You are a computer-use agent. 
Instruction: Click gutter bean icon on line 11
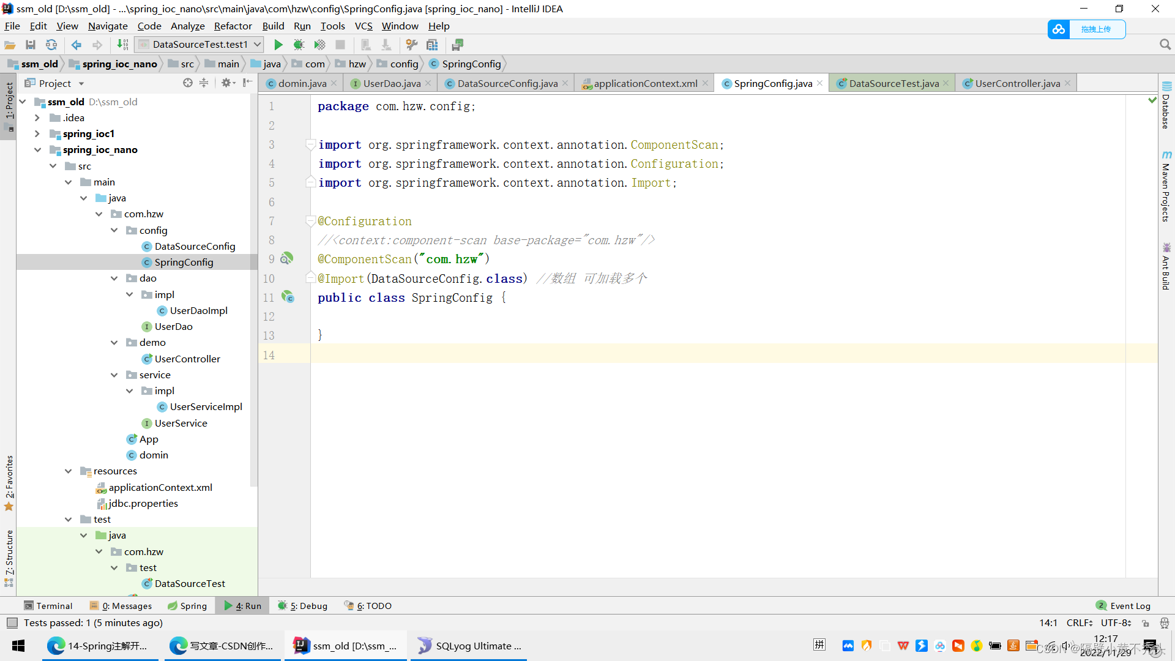coord(288,297)
